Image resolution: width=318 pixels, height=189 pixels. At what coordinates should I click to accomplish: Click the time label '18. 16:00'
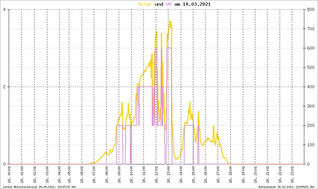(205, 175)
